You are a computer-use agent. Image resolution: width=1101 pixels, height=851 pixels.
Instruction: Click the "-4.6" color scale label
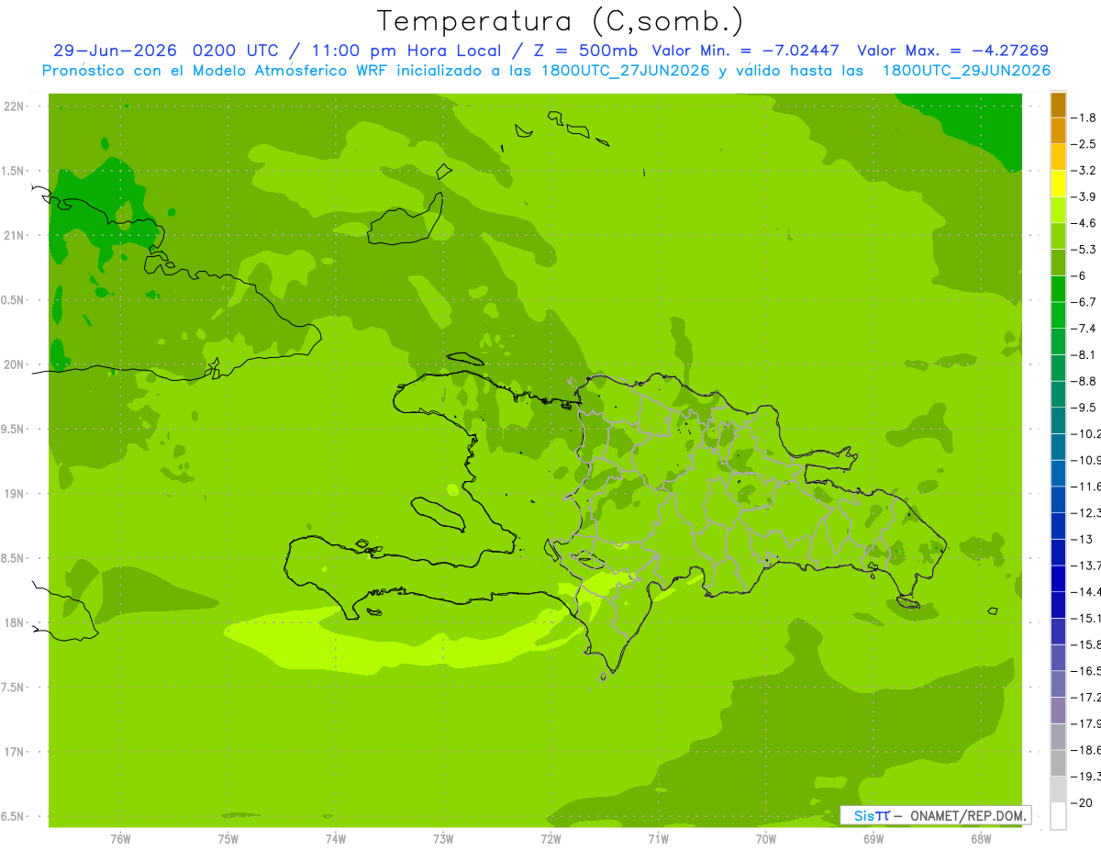[x=1084, y=223]
